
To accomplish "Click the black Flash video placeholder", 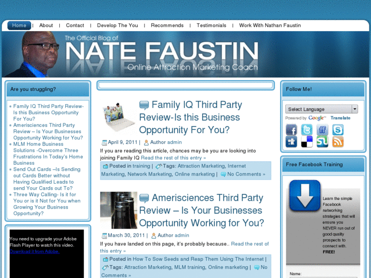I will click(46, 254).
